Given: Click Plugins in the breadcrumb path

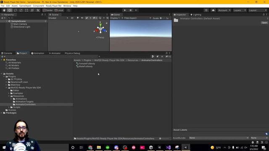Looking at the screenshot, I should [87, 60].
